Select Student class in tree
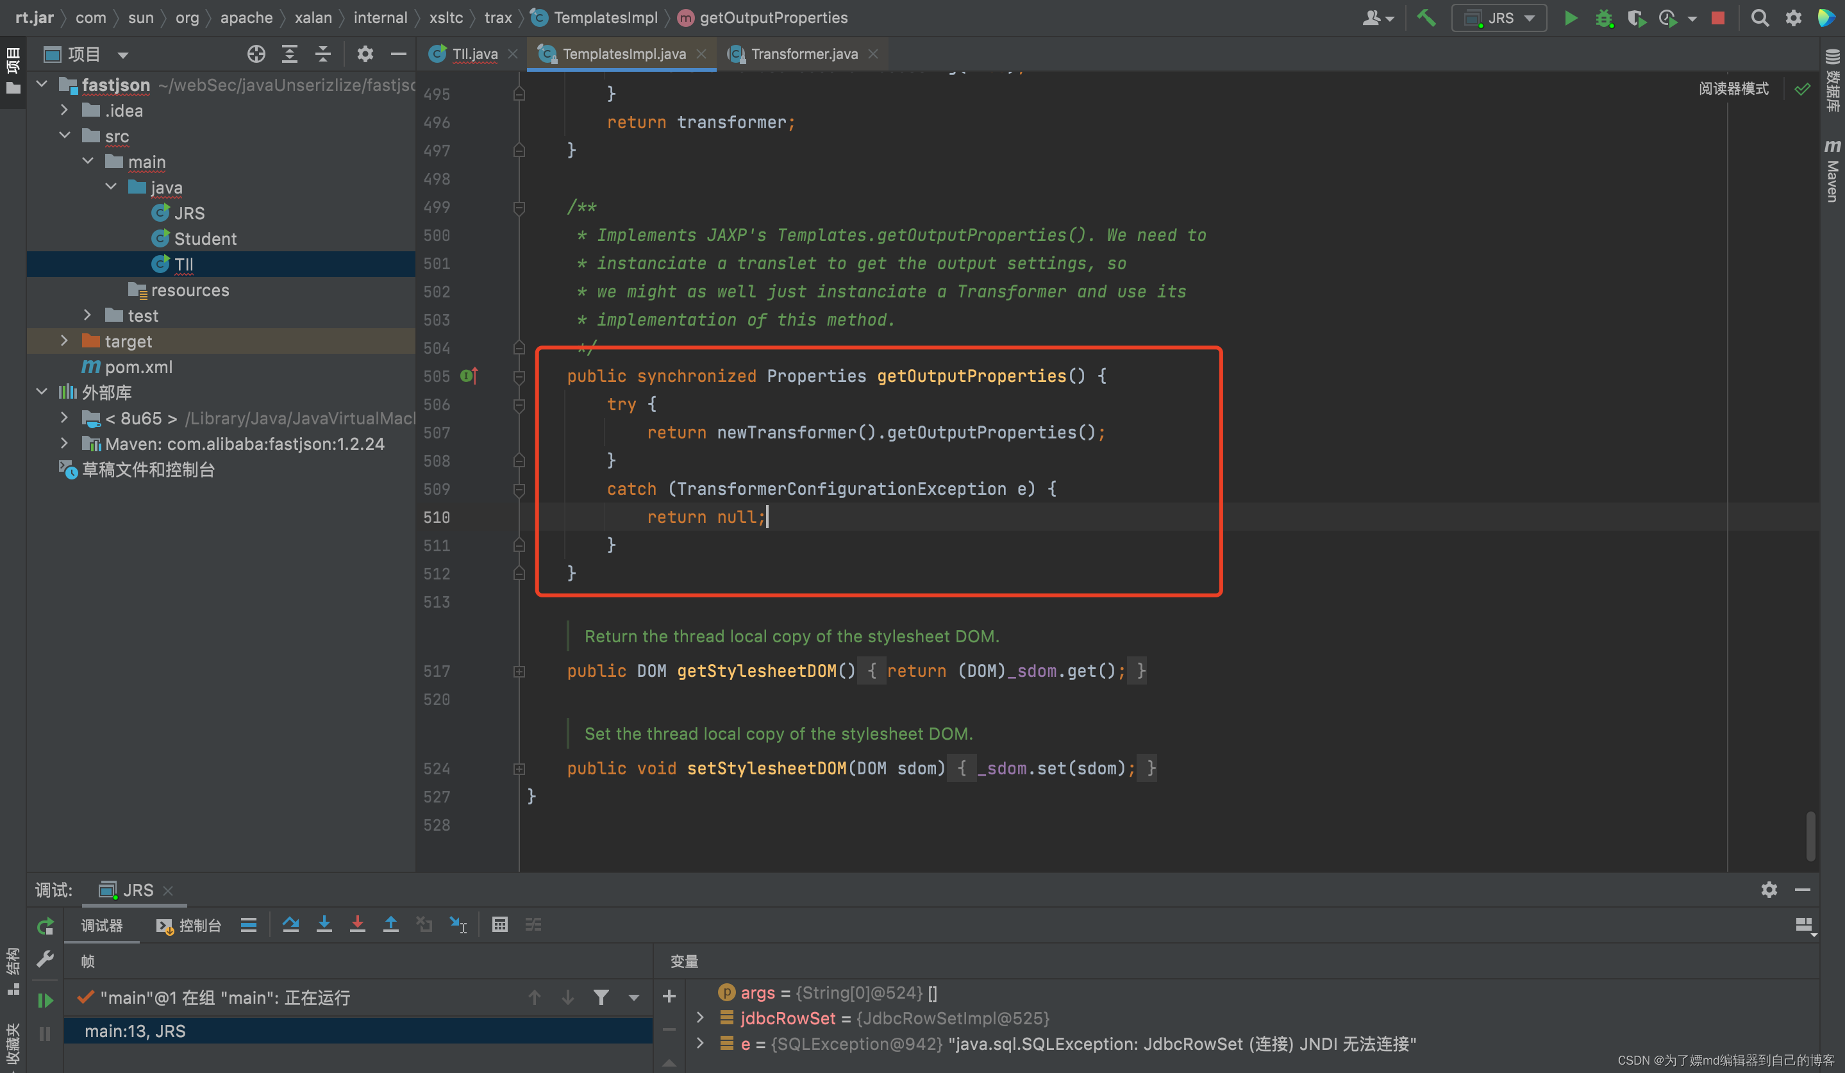The width and height of the screenshot is (1845, 1073). coord(205,238)
